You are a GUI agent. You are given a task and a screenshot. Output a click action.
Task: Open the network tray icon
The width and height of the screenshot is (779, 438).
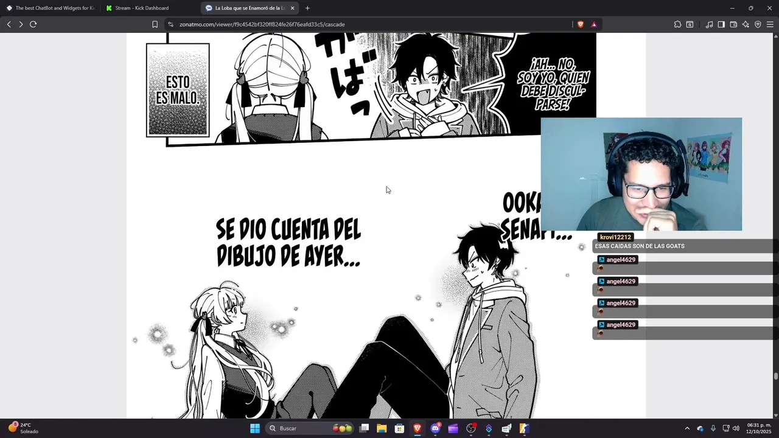(x=726, y=428)
